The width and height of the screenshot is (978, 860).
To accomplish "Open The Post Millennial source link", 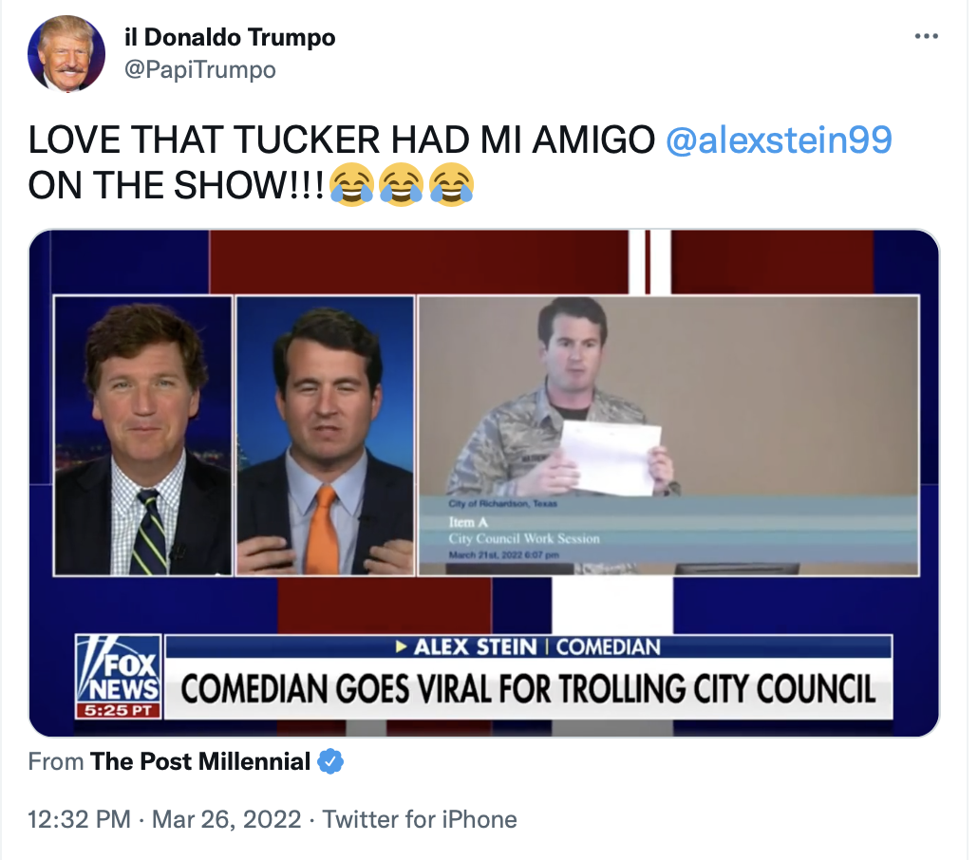I will click(200, 761).
